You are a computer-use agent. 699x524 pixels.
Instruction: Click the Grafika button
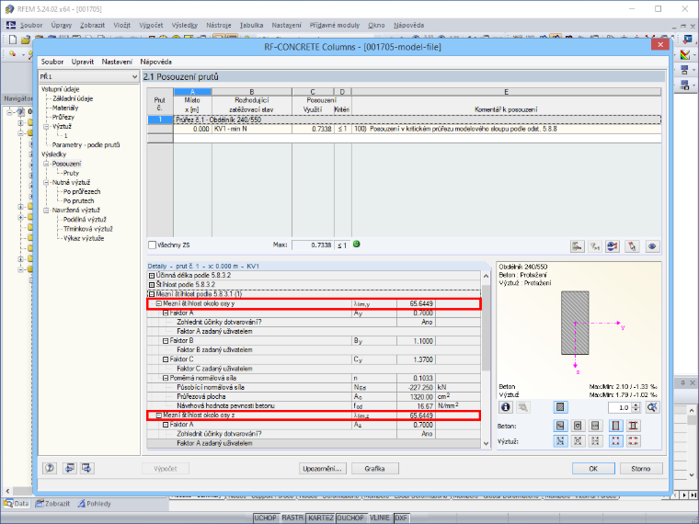click(375, 468)
